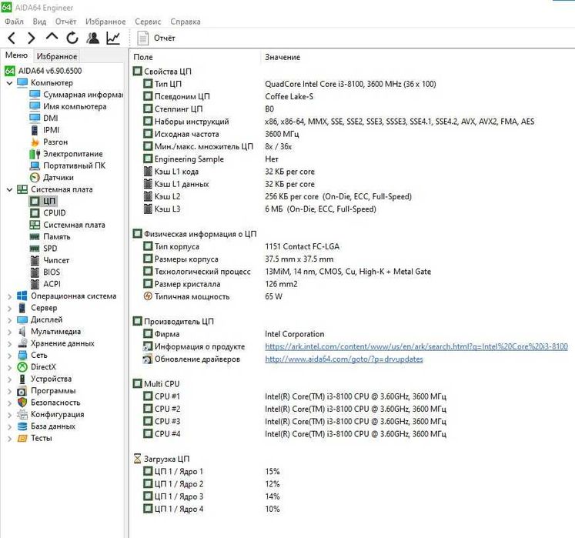Click the Windows logo Операционная система icon
Viewport: 575px width, 538px height.
(x=22, y=296)
